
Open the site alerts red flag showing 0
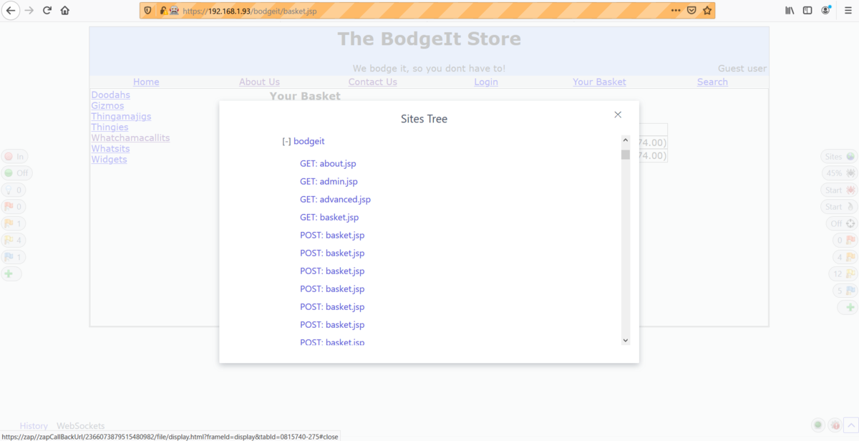tap(844, 241)
